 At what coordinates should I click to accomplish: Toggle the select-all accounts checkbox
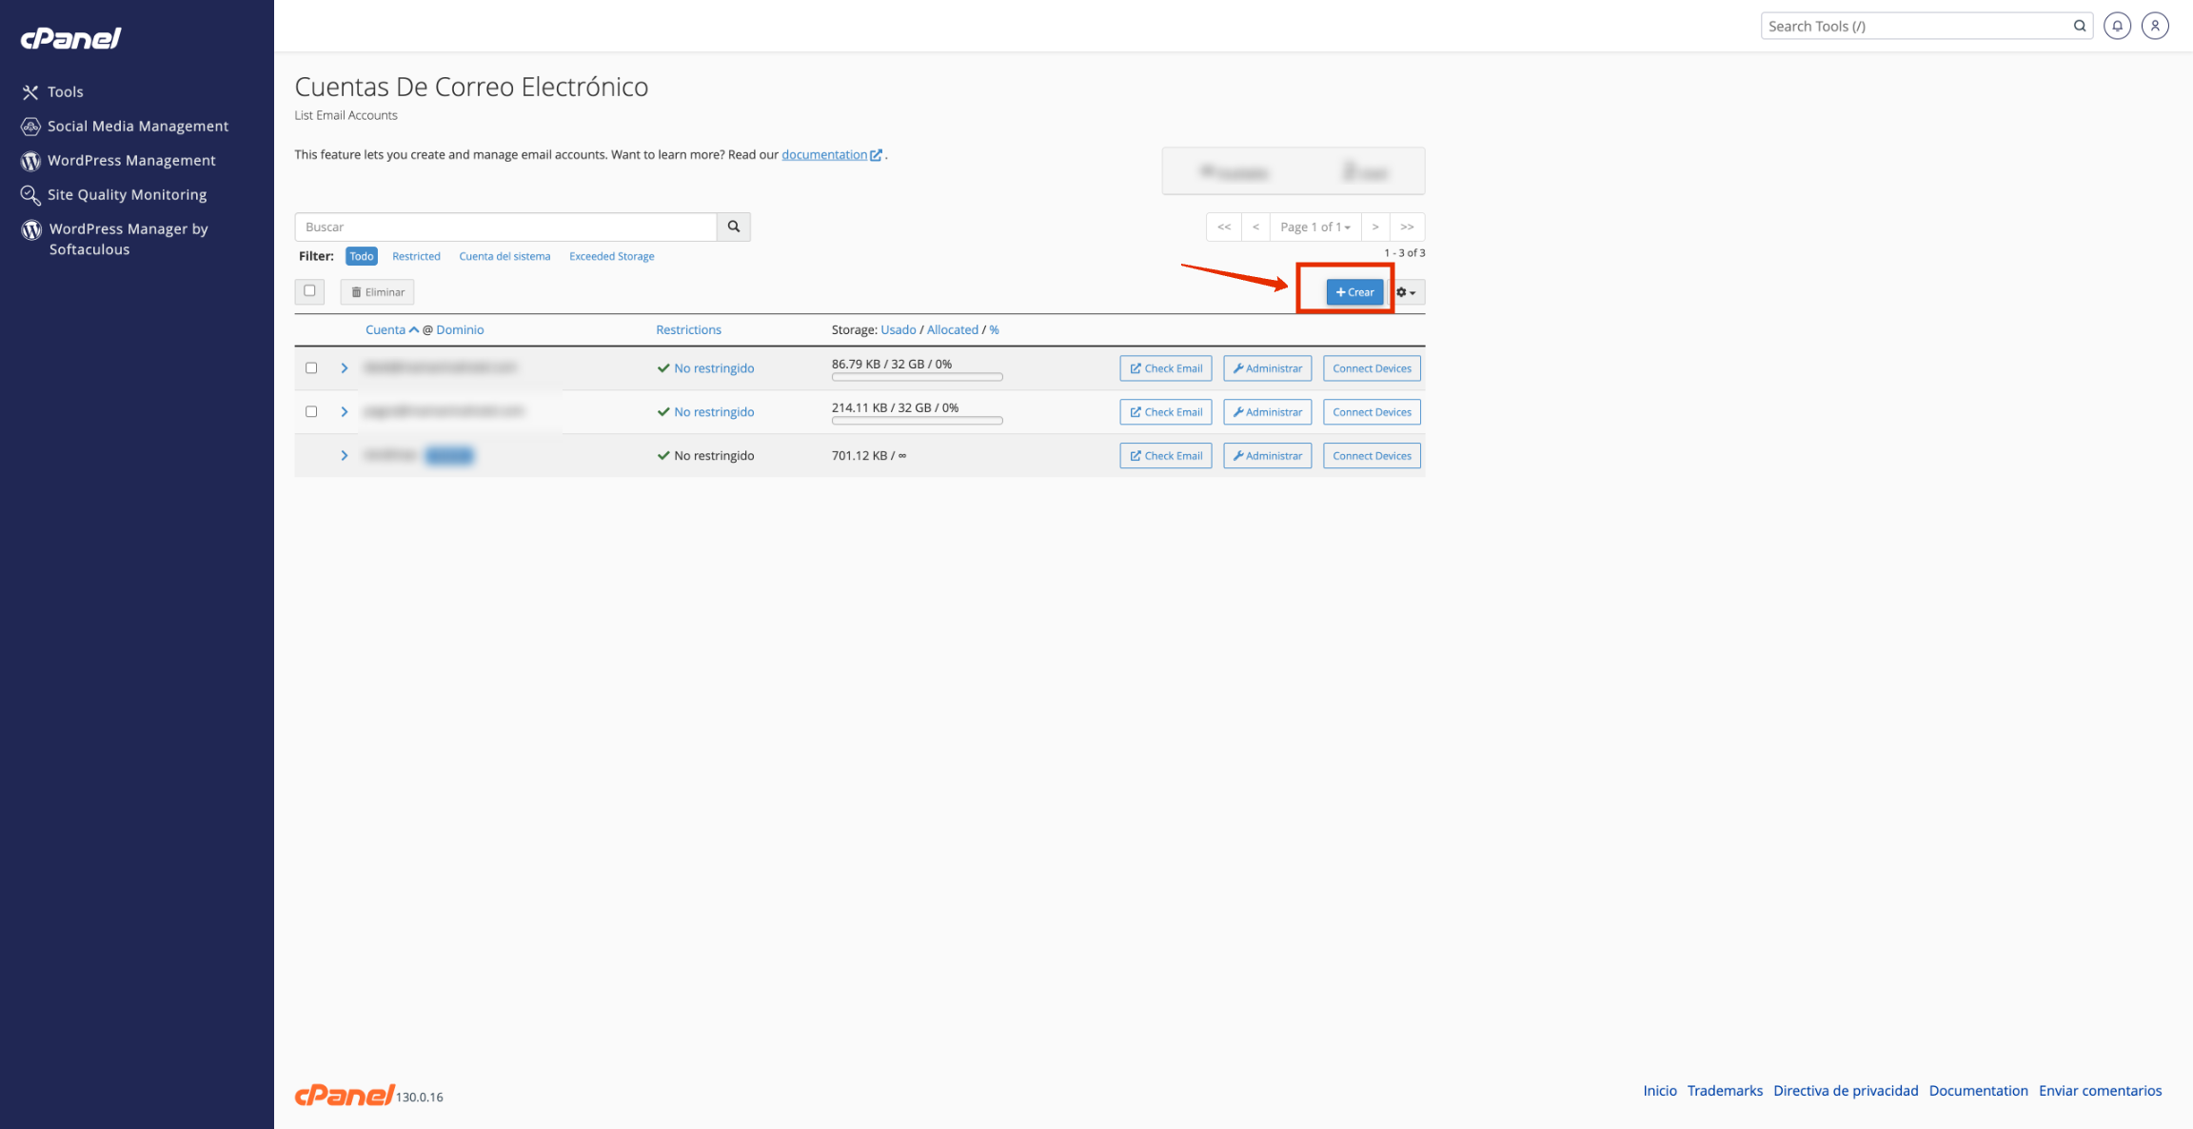[x=309, y=291]
